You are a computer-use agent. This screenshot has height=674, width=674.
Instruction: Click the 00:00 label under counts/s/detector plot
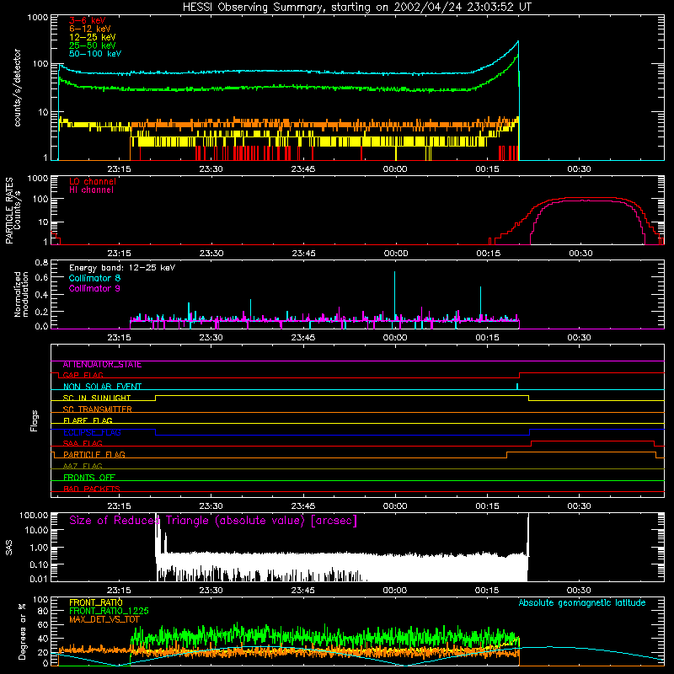395,169
